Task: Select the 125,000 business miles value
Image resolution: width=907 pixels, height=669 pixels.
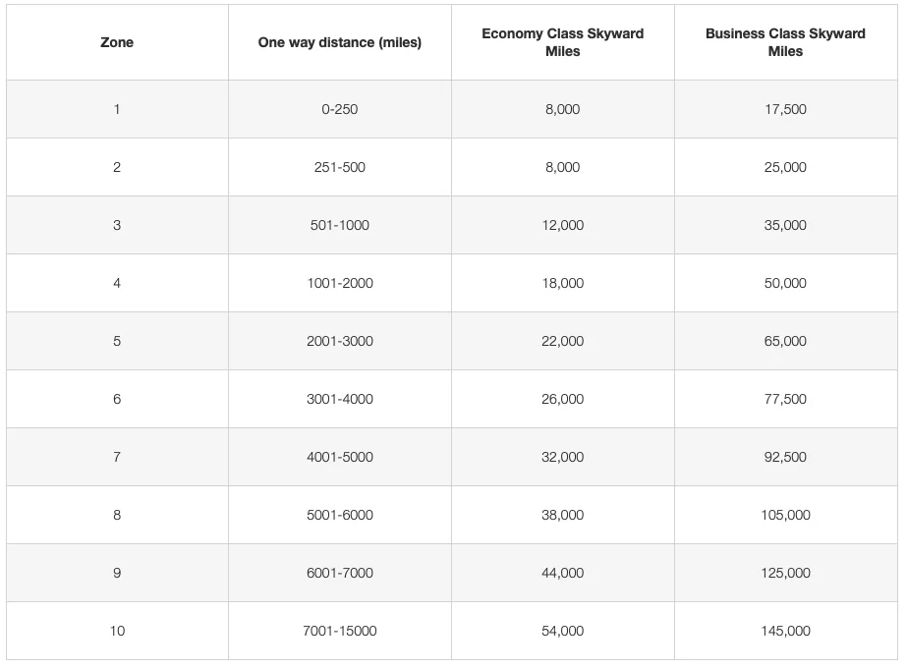Action: [x=785, y=573]
